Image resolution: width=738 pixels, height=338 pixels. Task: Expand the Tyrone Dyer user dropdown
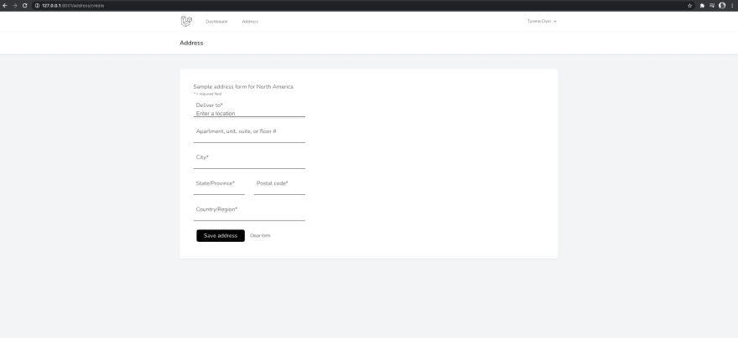pos(542,21)
